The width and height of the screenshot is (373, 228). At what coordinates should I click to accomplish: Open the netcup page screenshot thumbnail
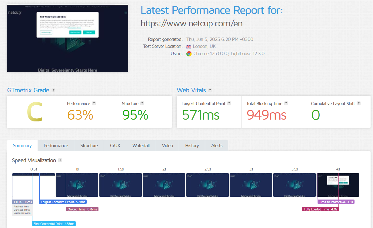click(x=68, y=38)
